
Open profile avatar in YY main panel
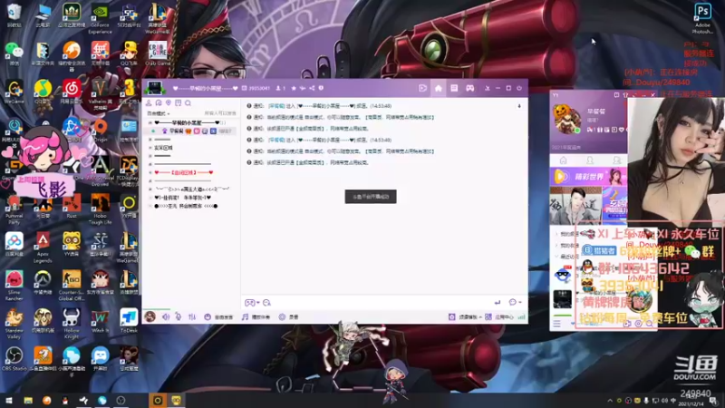pyautogui.click(x=567, y=120)
